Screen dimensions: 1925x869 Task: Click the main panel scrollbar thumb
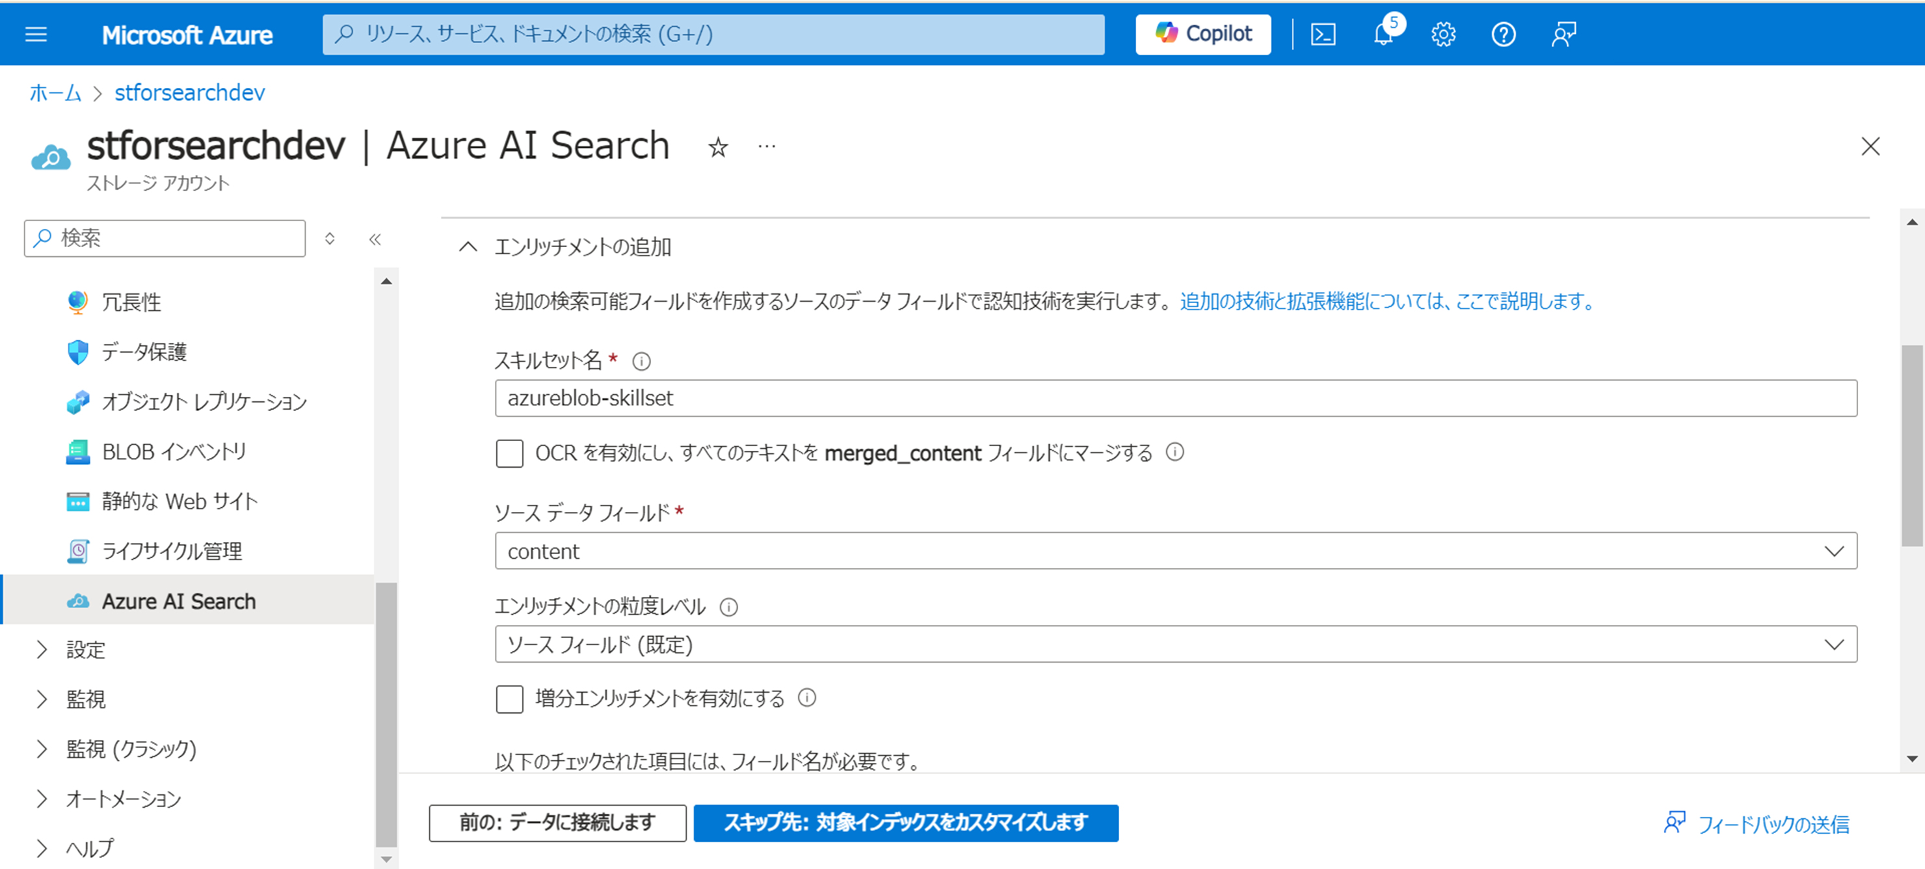click(1912, 446)
